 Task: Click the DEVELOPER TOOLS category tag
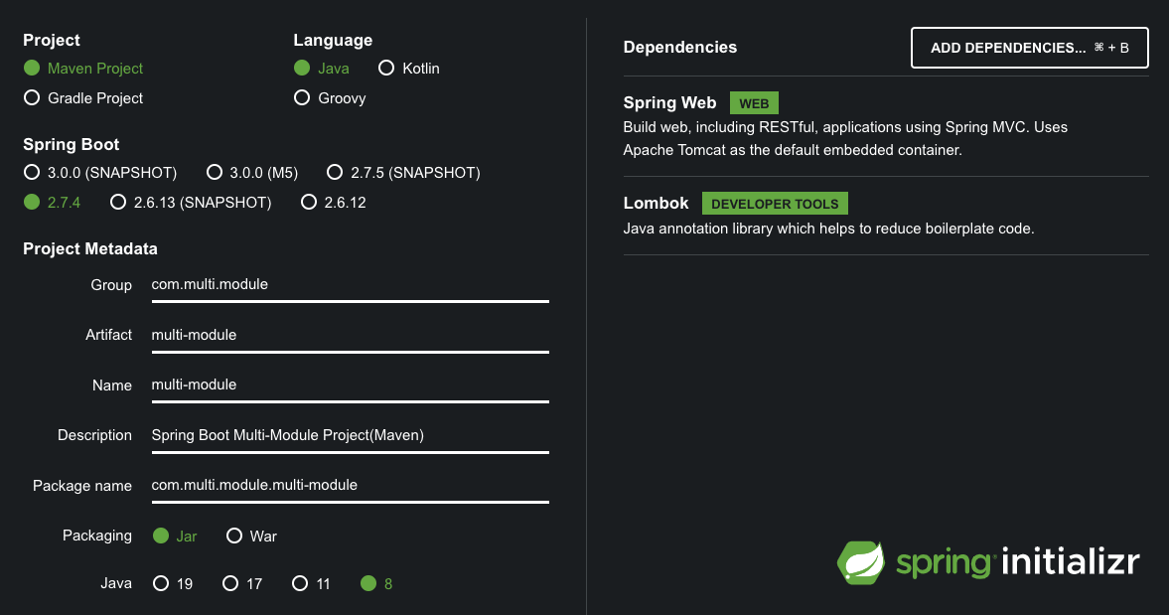775,204
